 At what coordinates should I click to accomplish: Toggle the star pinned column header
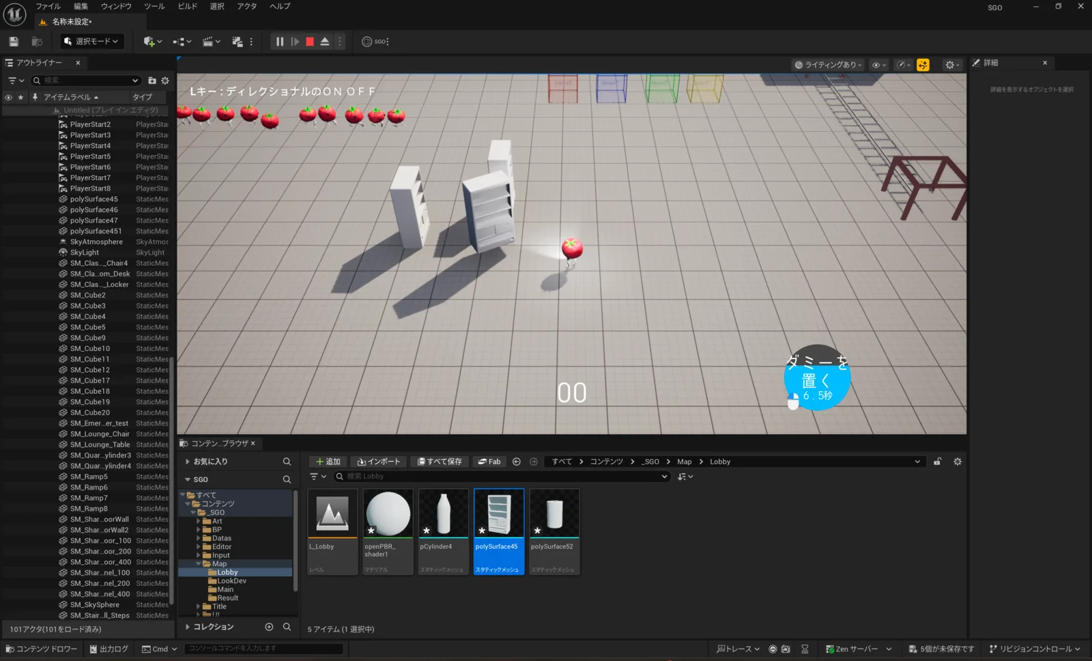[20, 98]
